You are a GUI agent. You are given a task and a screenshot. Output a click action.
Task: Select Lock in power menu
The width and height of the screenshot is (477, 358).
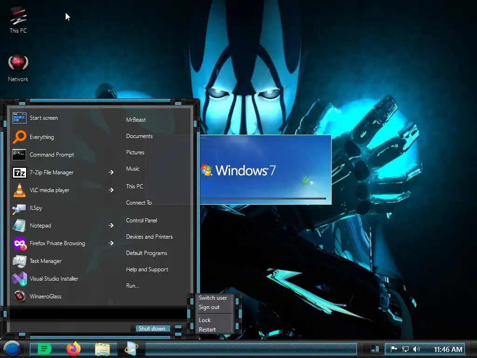coord(205,320)
